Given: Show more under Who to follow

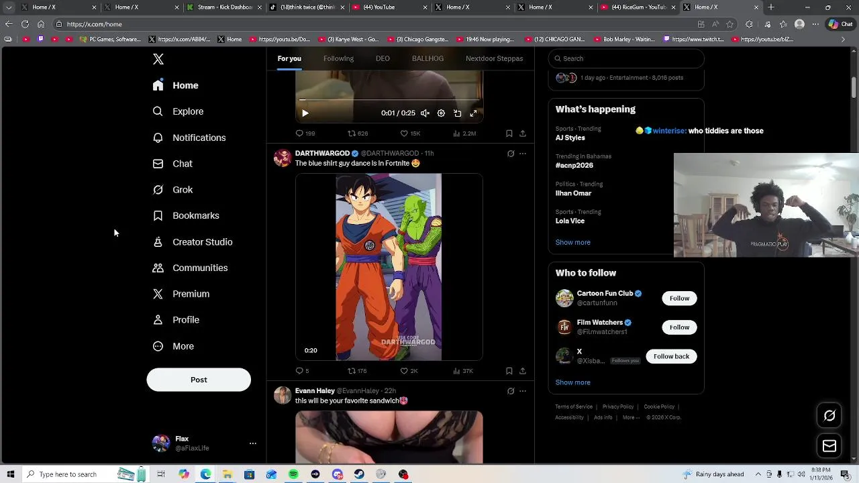Looking at the screenshot, I should coord(572,382).
